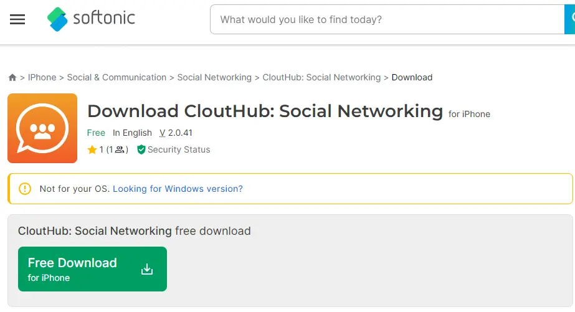Viewport: 575px width, 312px height.
Task: Click the blue search button
Action: pos(569,19)
